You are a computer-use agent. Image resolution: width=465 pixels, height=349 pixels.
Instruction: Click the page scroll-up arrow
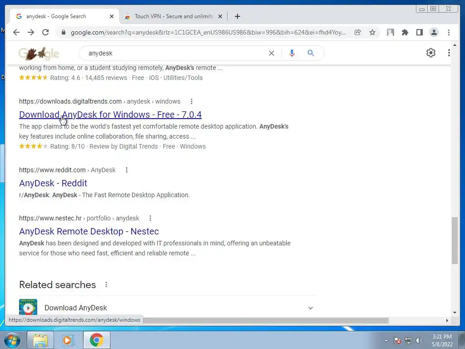pyautogui.click(x=455, y=45)
